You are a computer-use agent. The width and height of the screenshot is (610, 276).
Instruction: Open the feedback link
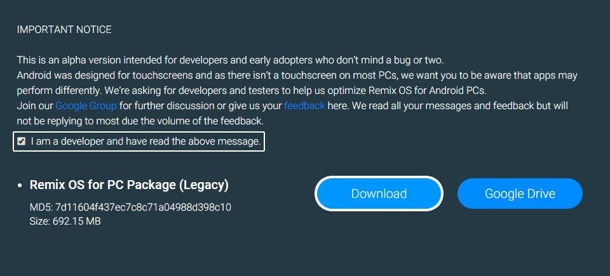304,105
